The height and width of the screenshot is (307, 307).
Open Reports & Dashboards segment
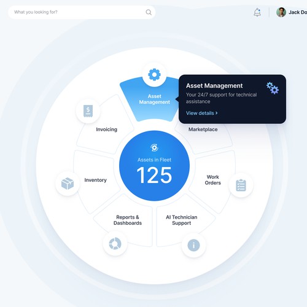(128, 220)
